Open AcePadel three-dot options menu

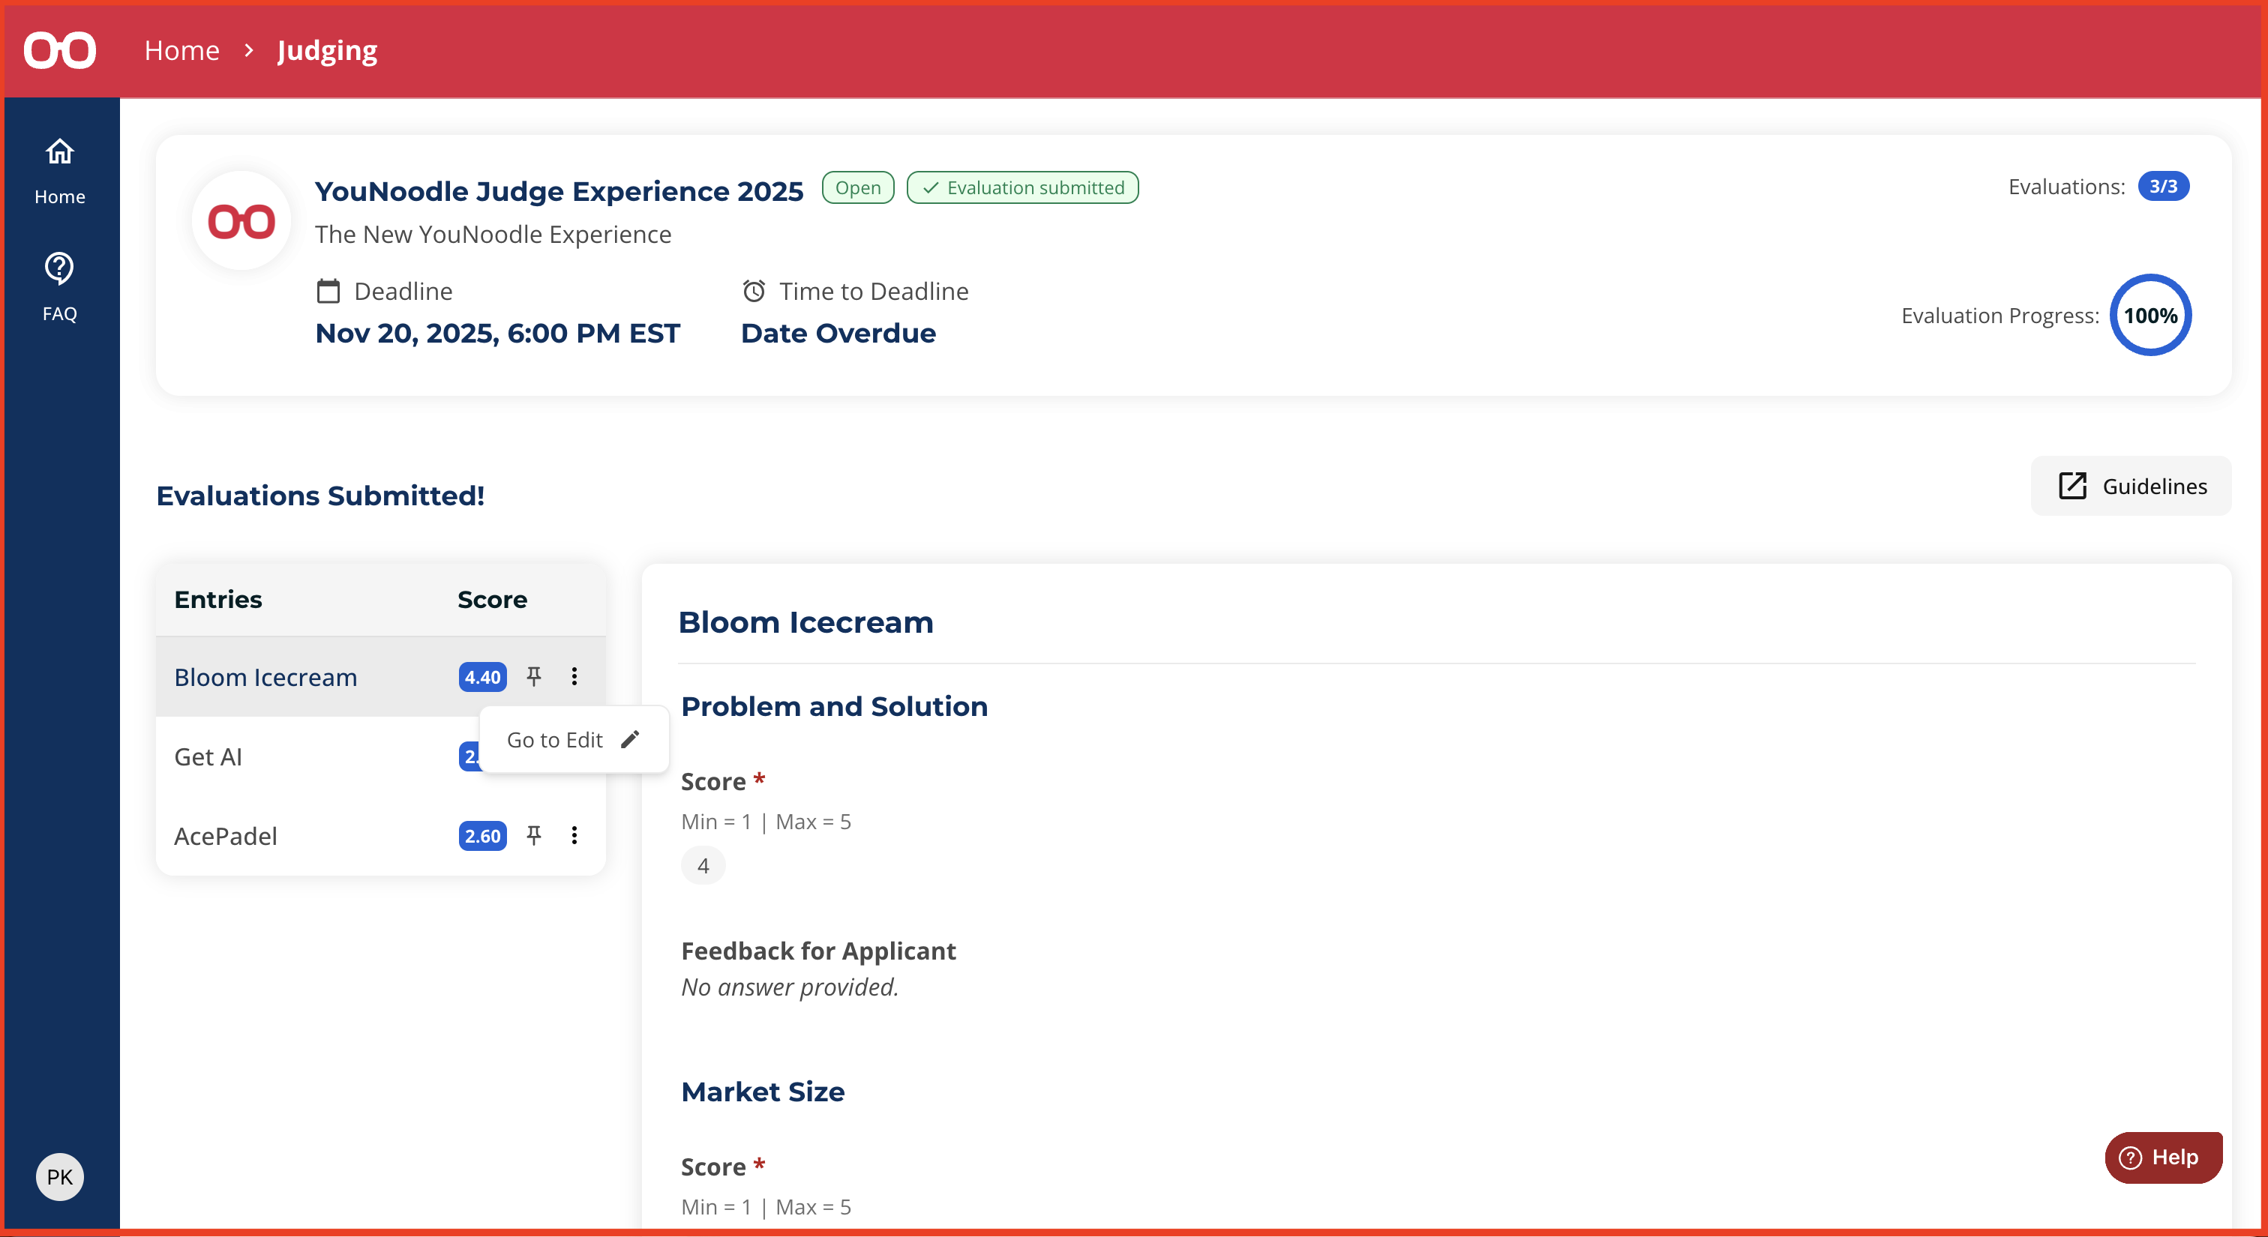(x=574, y=835)
